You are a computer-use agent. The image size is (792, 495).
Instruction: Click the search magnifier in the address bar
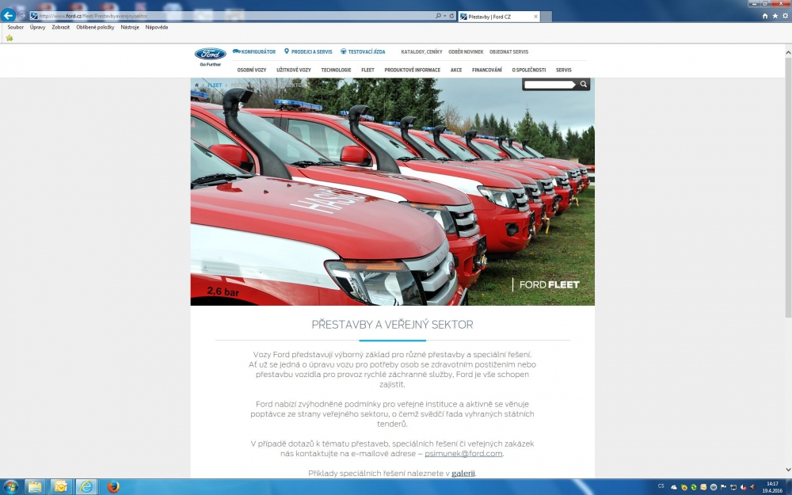(438, 16)
